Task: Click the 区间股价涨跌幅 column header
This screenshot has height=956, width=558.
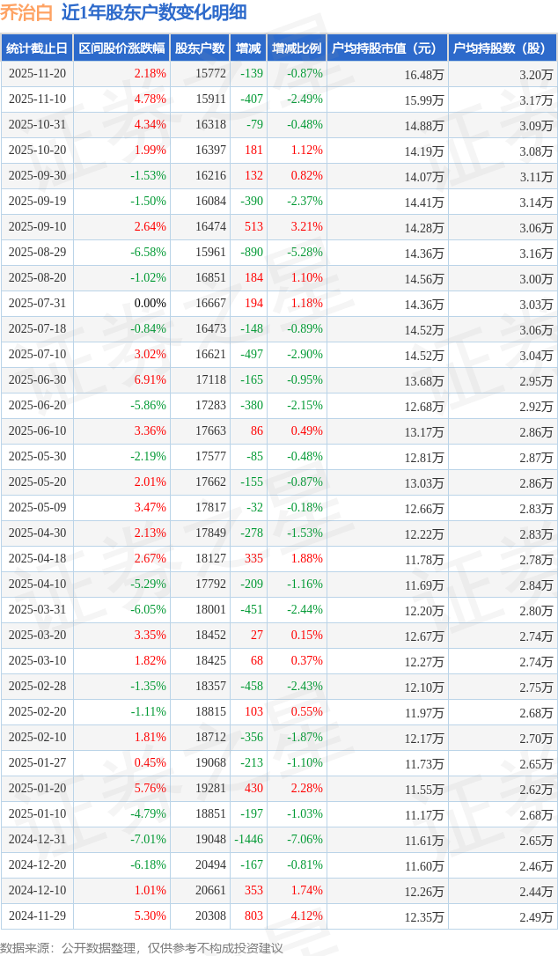Action: pyautogui.click(x=121, y=48)
